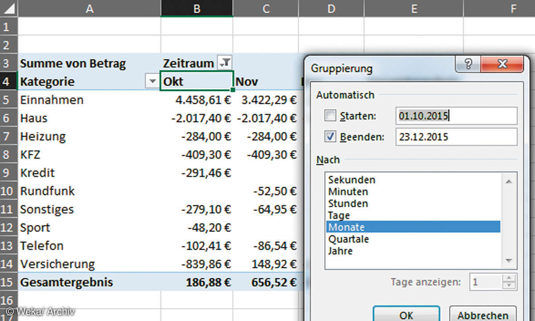Click the Summe von Betrag cell
535x321 pixels.
point(89,63)
